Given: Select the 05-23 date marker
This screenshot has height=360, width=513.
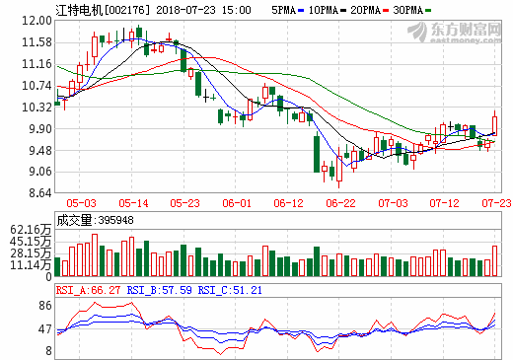Looking at the screenshot, I should tap(184, 203).
